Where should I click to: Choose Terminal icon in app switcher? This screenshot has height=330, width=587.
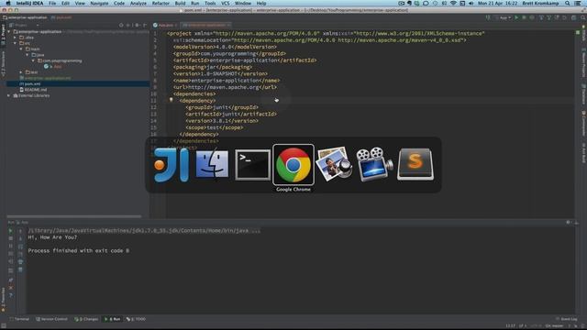pyautogui.click(x=253, y=165)
